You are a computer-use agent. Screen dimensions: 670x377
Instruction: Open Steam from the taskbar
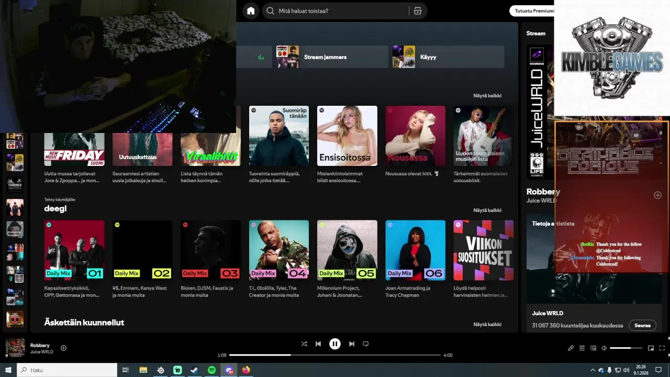coord(194,370)
